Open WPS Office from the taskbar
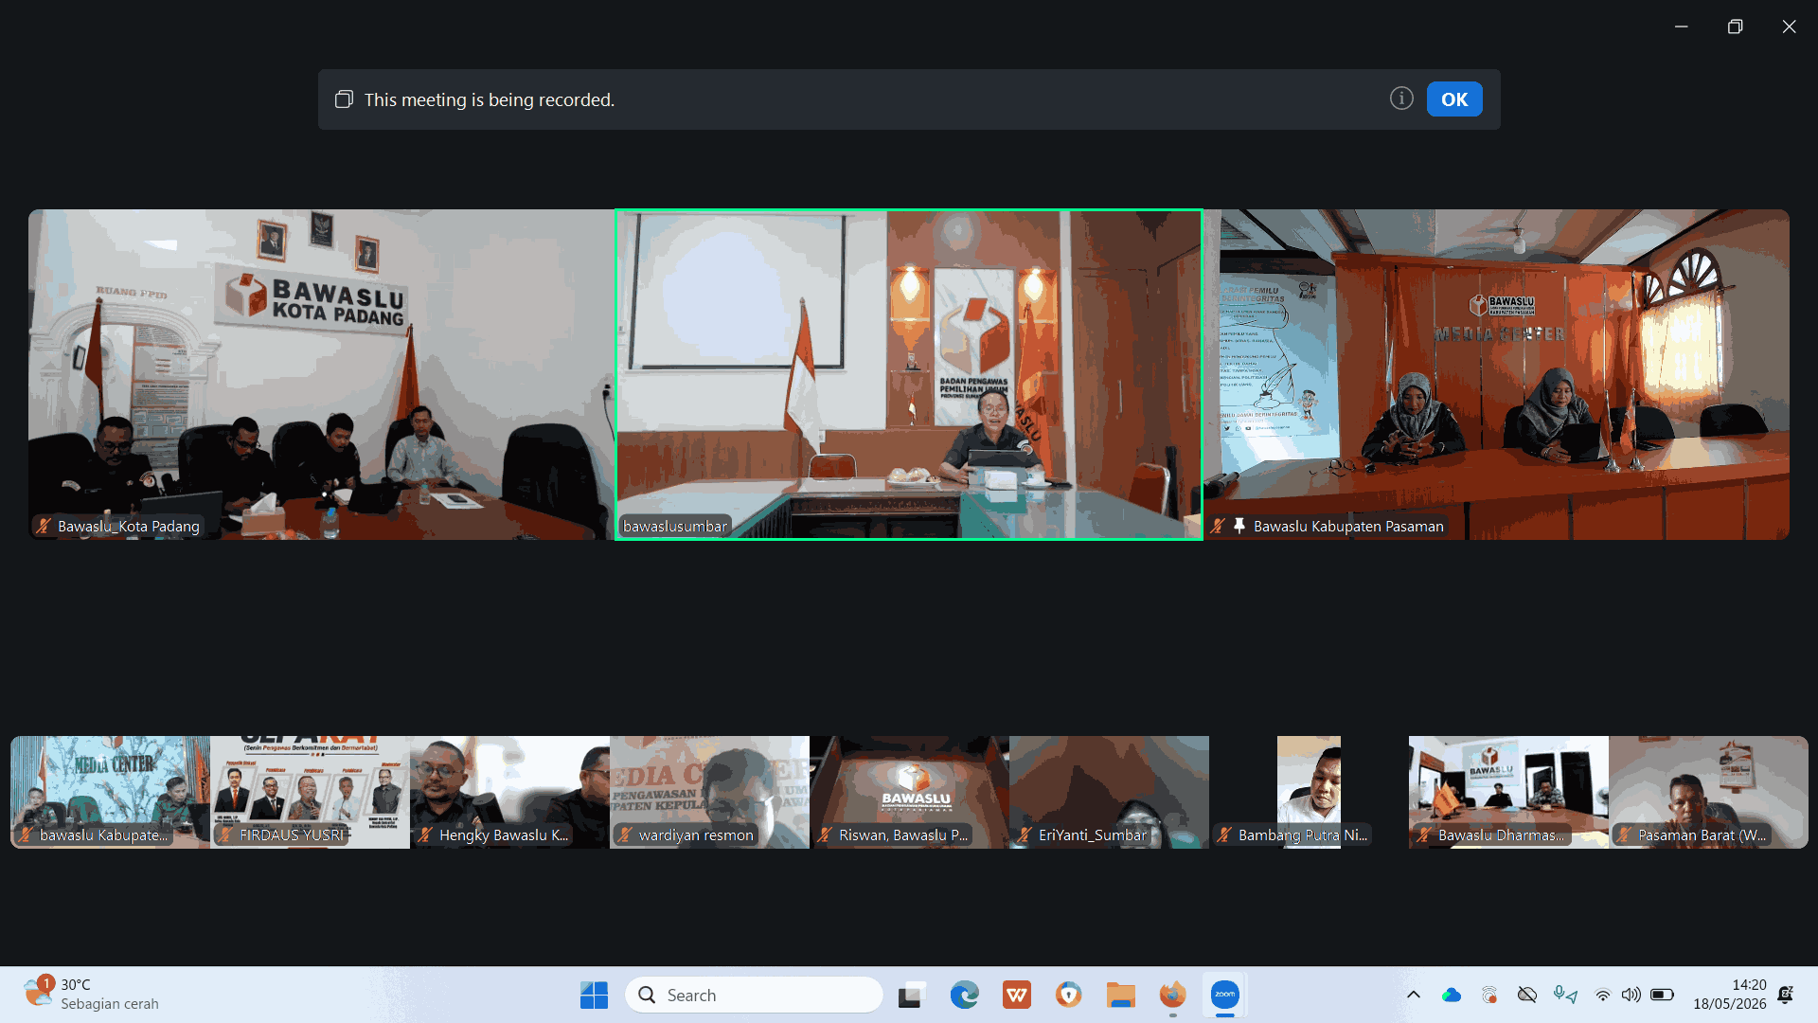The height and width of the screenshot is (1023, 1818). click(x=1016, y=995)
